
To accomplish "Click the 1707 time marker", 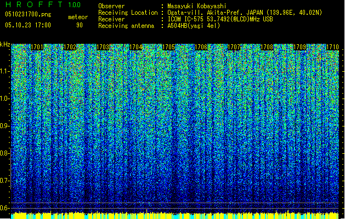I will coord(234,47).
